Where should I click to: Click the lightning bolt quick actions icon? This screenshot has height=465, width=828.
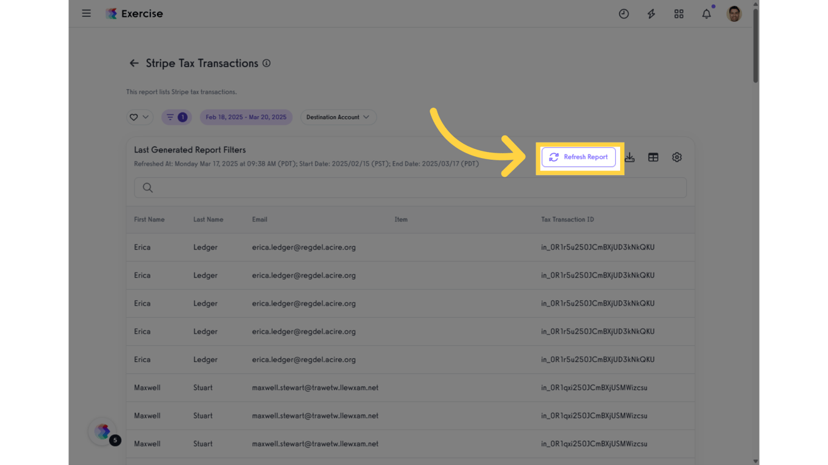651,13
